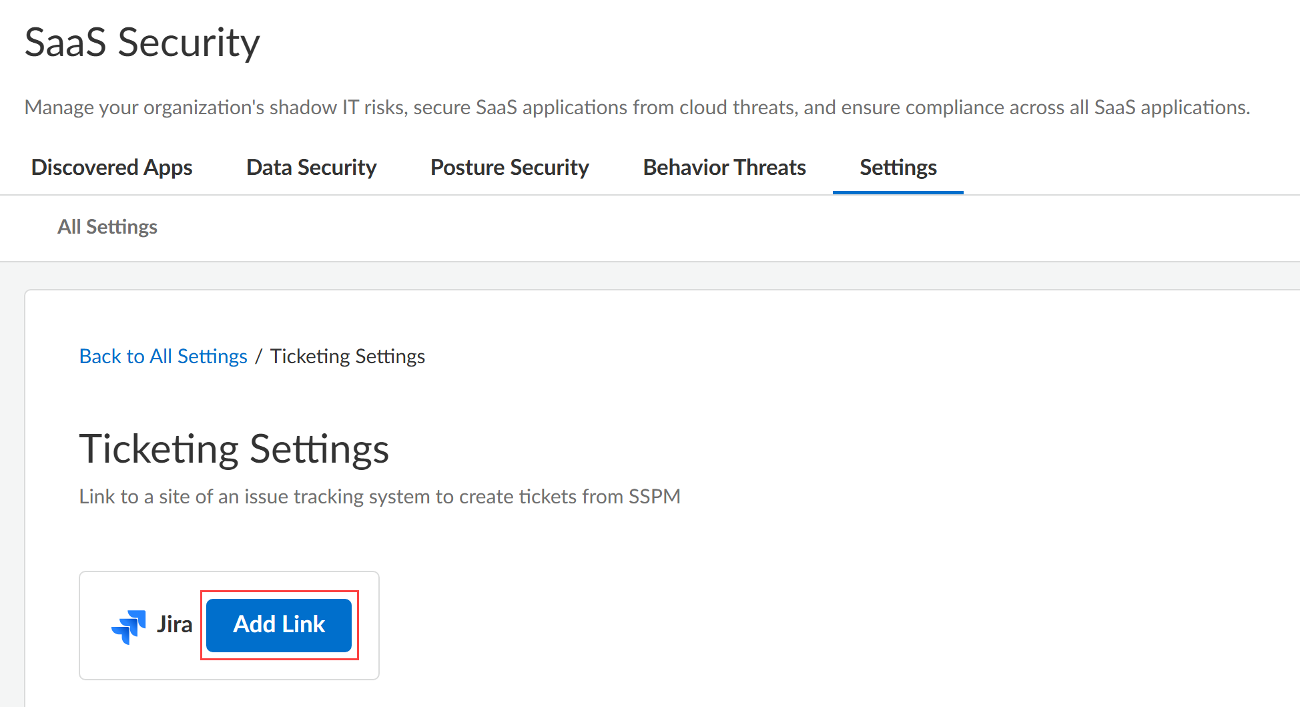Go to the Posture Security tab
This screenshot has height=707, width=1300.
509,168
